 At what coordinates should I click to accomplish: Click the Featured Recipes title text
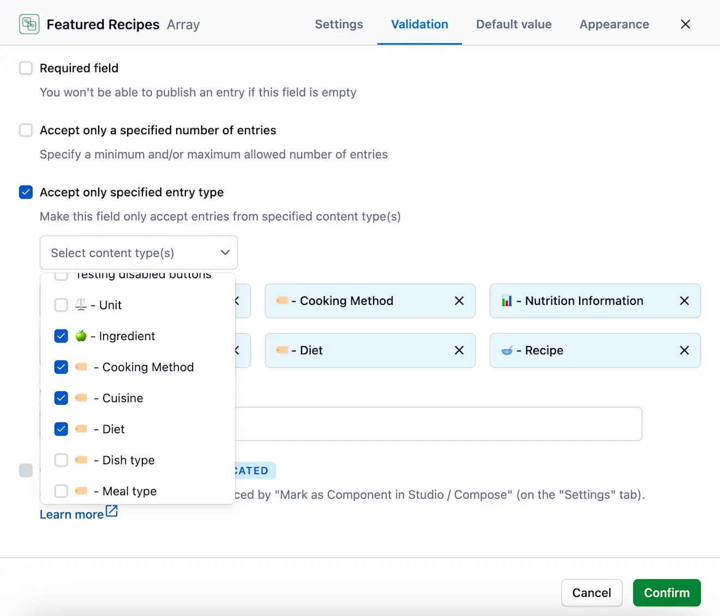(x=103, y=25)
